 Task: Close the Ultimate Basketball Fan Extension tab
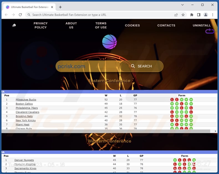tap(52, 7)
